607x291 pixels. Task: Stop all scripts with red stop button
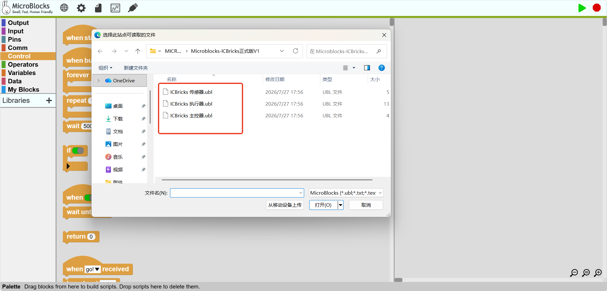[x=597, y=8]
